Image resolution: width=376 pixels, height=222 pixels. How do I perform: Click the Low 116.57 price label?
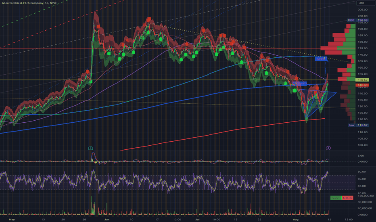pyautogui.click(x=358, y=125)
